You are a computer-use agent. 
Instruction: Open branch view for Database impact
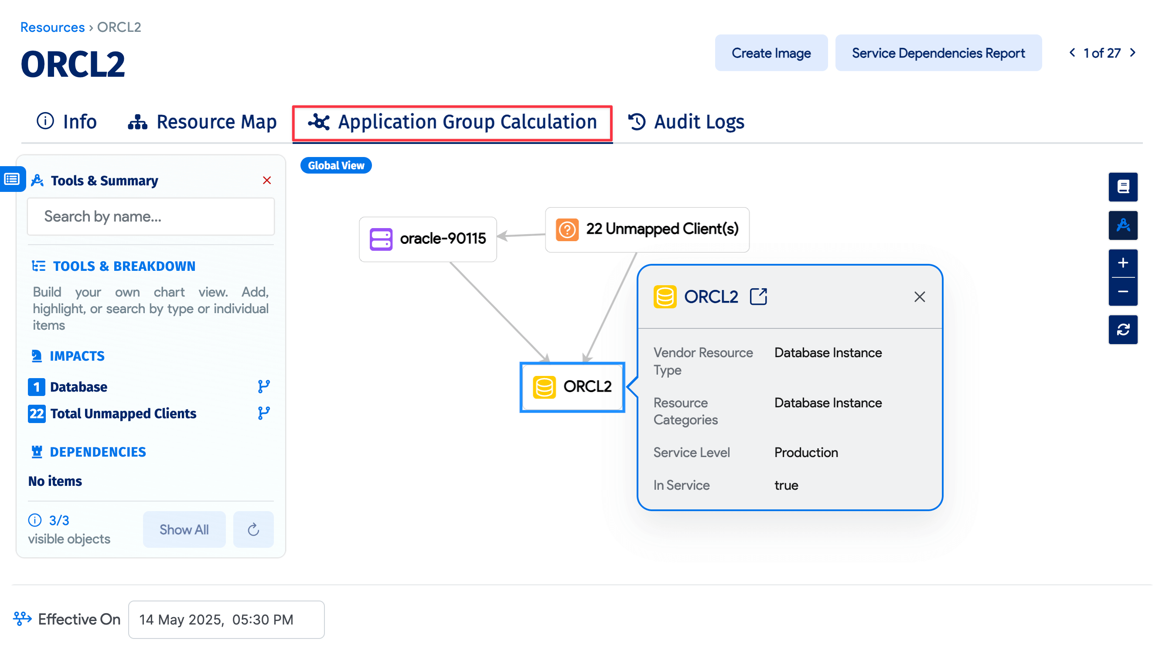click(x=263, y=386)
